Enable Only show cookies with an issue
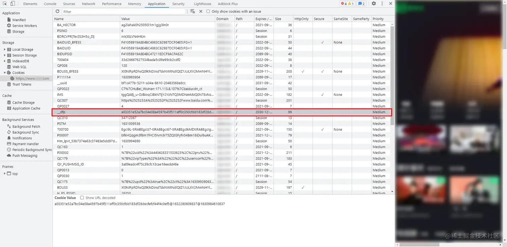This screenshot has height=247, width=507. (x=208, y=11)
